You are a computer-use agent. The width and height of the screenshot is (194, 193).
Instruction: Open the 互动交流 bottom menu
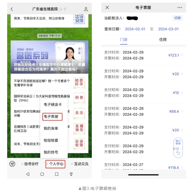pos(80,164)
